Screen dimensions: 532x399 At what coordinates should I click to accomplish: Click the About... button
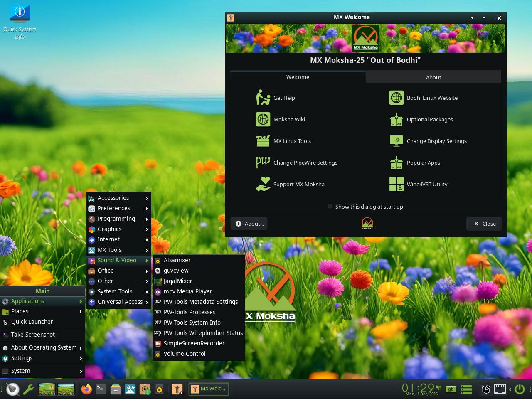249,224
